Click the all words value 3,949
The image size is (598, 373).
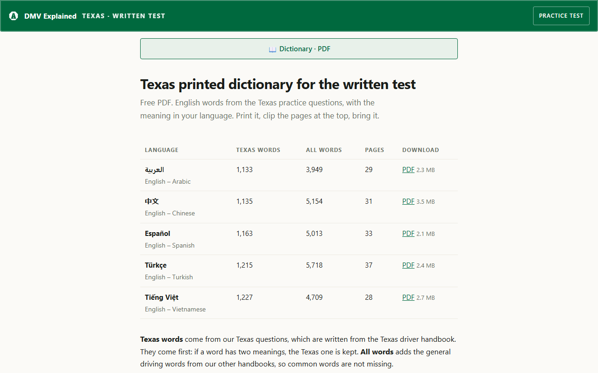click(x=314, y=170)
